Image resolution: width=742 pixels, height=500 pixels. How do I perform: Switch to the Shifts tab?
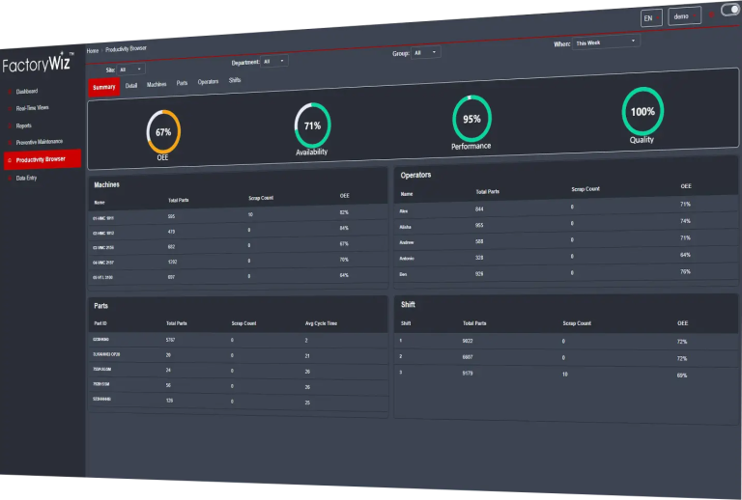pyautogui.click(x=235, y=80)
